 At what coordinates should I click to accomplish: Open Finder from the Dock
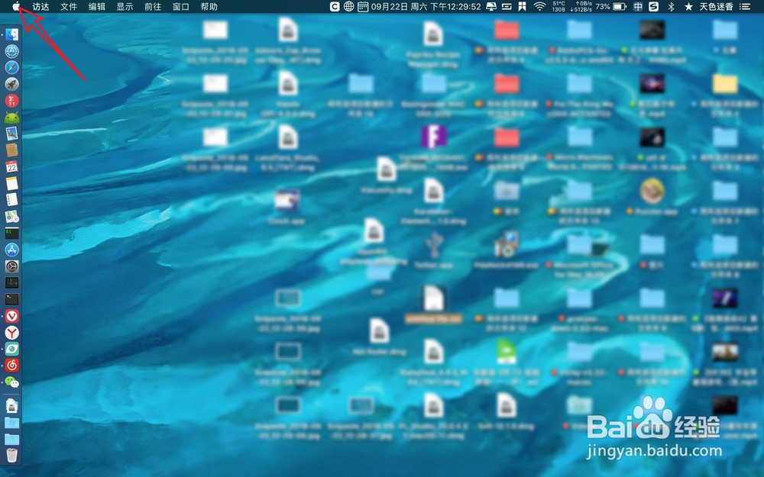click(x=11, y=34)
